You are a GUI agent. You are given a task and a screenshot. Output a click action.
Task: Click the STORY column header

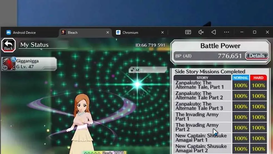(202, 78)
